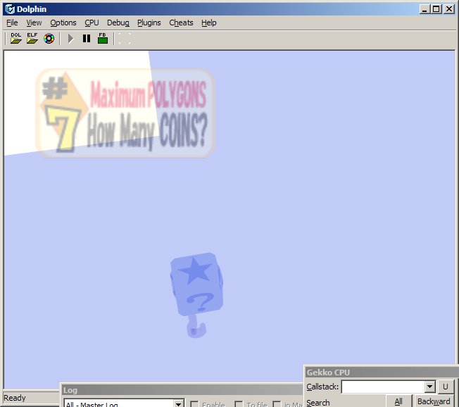Click the Log window title bar
This screenshot has width=459, height=407.
[182, 390]
